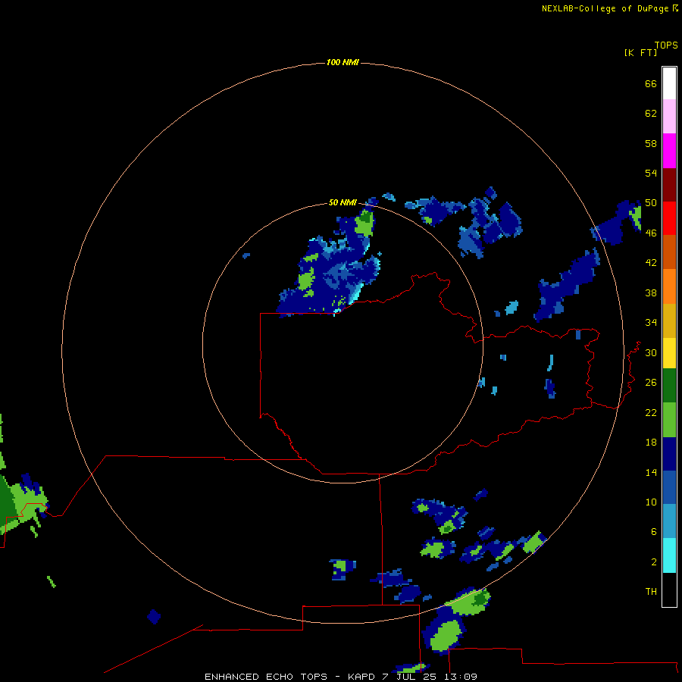
Task: Click the TOPS legend title
Action: 666,45
